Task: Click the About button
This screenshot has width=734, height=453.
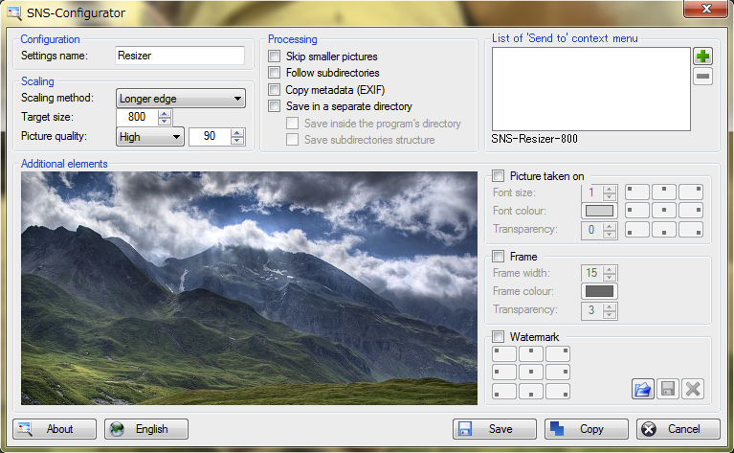Action: point(55,429)
